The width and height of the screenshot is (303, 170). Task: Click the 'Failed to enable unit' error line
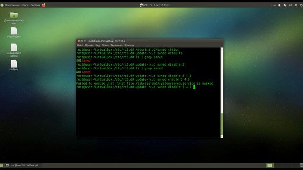click(x=145, y=83)
